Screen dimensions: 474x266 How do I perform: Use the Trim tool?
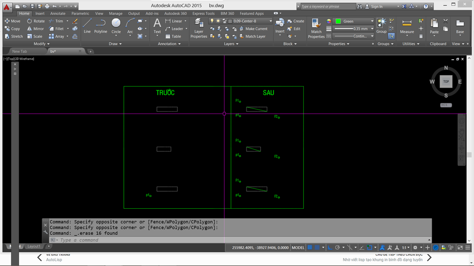56,21
